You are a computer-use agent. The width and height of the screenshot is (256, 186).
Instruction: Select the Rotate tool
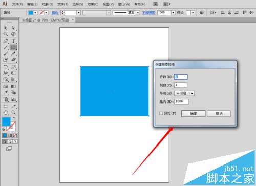pyautogui.click(x=6, y=67)
